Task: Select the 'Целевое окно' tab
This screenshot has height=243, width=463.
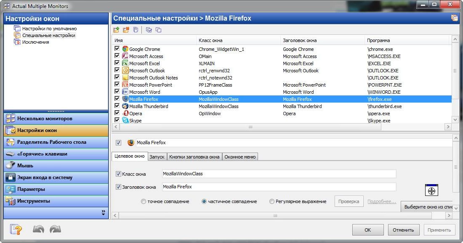Action: click(129, 156)
